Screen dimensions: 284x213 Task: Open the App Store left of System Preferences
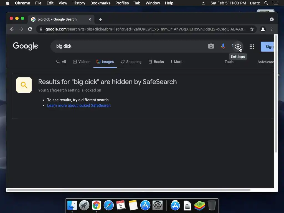coord(145,206)
